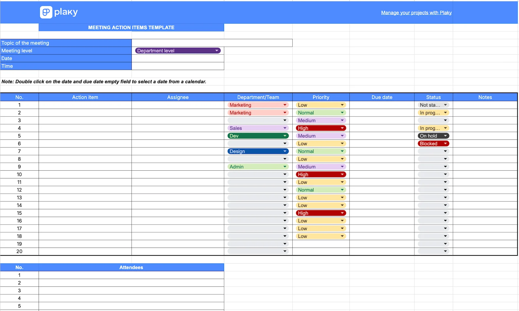Open row 10 High priority dropdown

(x=321, y=174)
